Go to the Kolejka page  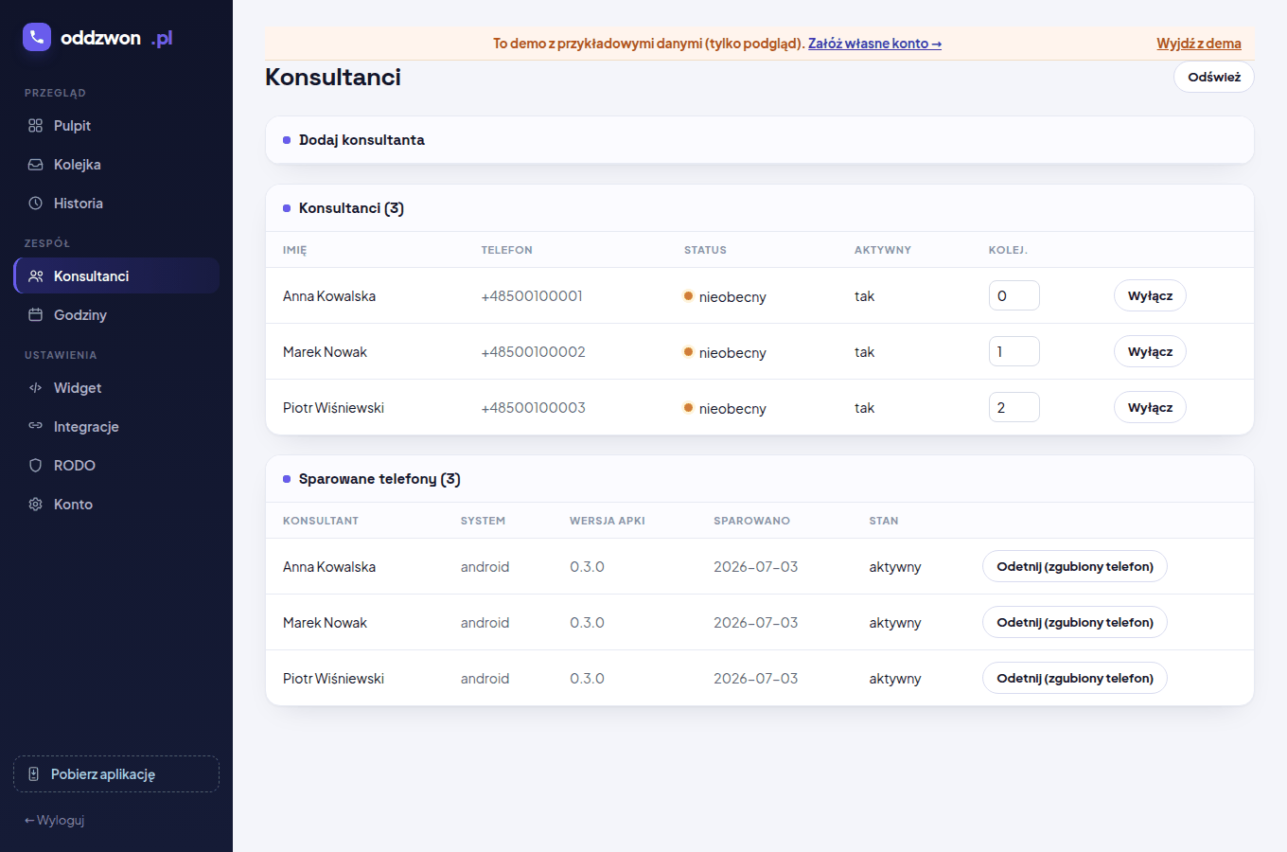(x=116, y=165)
